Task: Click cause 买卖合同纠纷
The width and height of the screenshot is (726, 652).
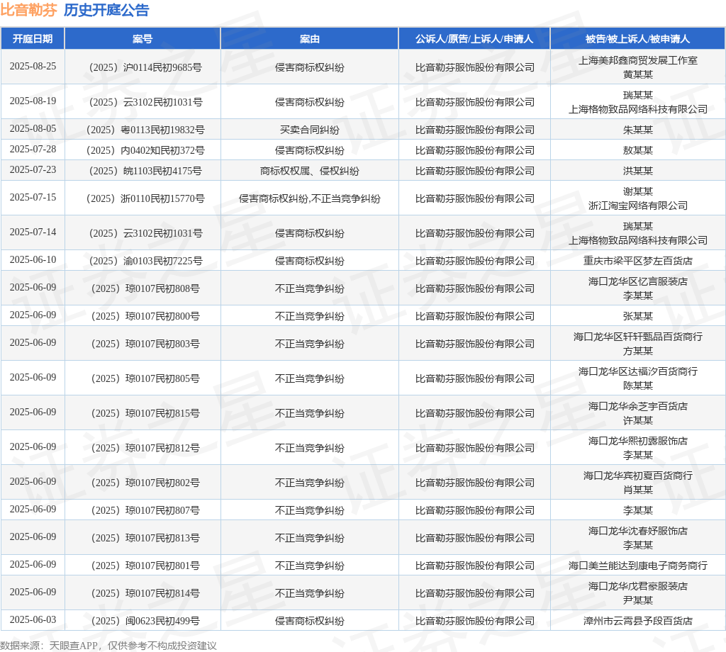Action: pos(309,130)
